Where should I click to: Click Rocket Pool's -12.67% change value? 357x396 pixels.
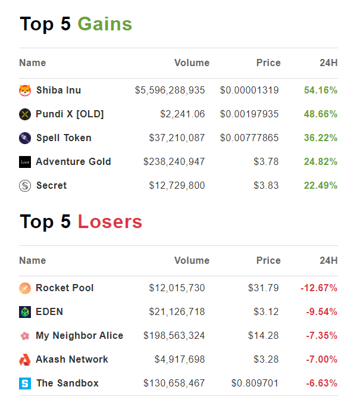point(318,288)
